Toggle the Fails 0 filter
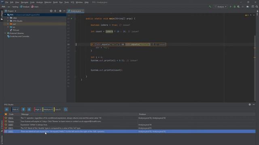The height and width of the screenshot is (145, 259). (x=15, y=110)
